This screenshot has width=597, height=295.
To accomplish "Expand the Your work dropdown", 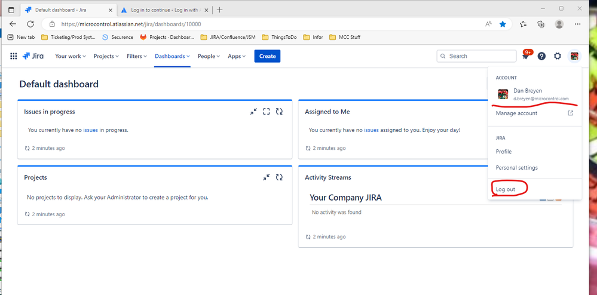I will (x=71, y=56).
